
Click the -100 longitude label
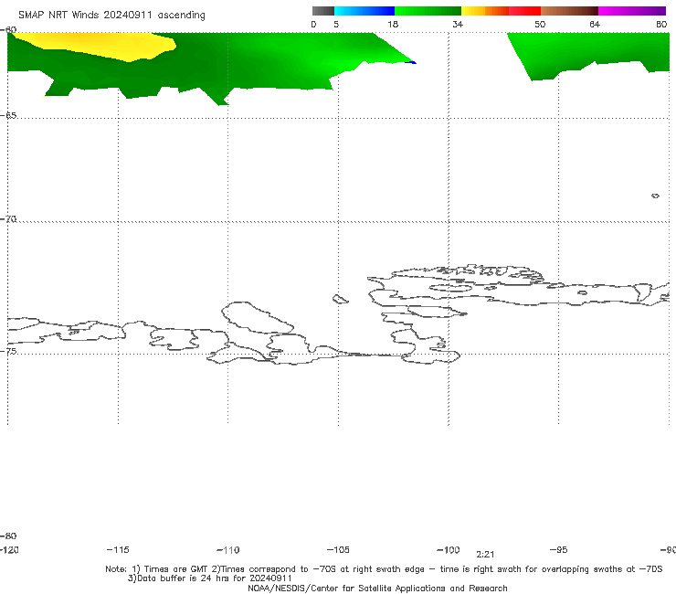click(449, 549)
